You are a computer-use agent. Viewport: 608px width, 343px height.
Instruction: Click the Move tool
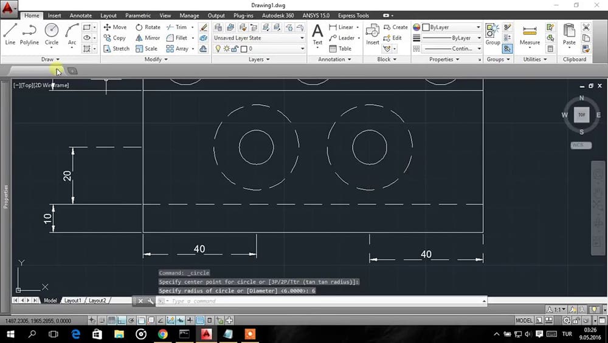pos(115,27)
